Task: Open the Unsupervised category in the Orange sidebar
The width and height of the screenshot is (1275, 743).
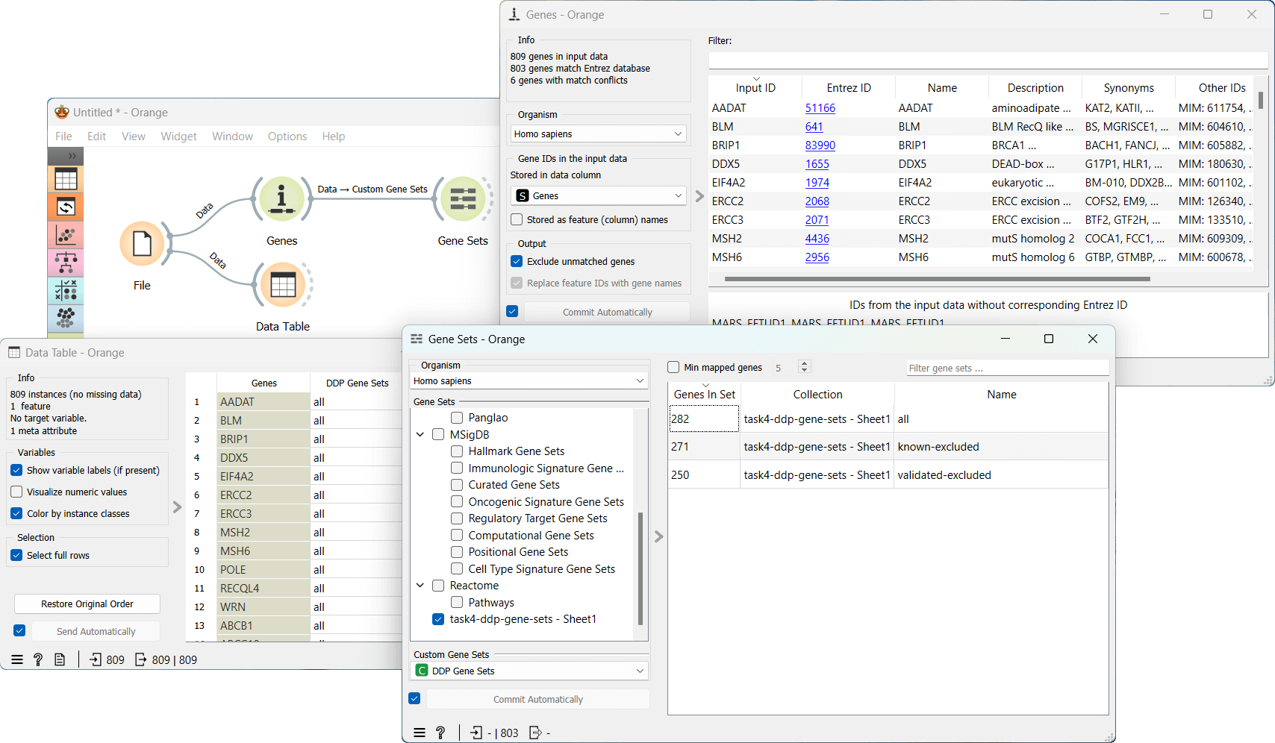Action: (66, 319)
